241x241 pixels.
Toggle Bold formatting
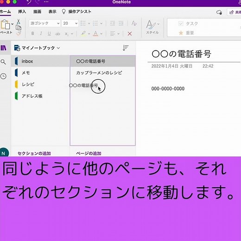click(x=32, y=33)
